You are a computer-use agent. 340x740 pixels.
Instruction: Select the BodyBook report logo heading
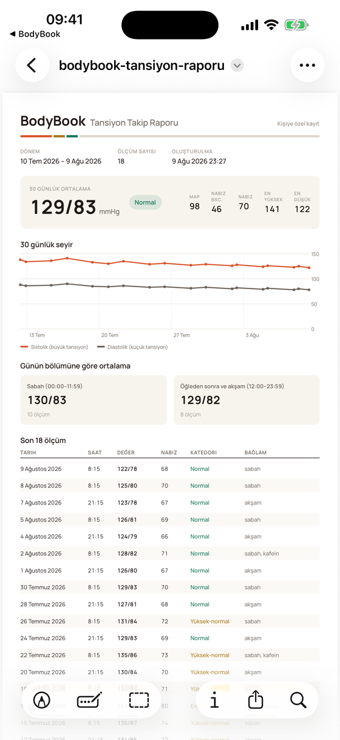53,122
